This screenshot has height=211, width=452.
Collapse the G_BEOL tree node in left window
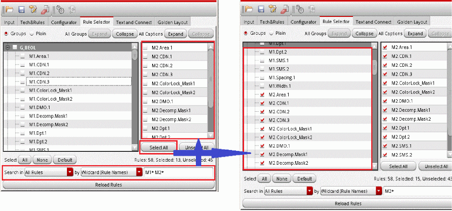click(x=8, y=48)
